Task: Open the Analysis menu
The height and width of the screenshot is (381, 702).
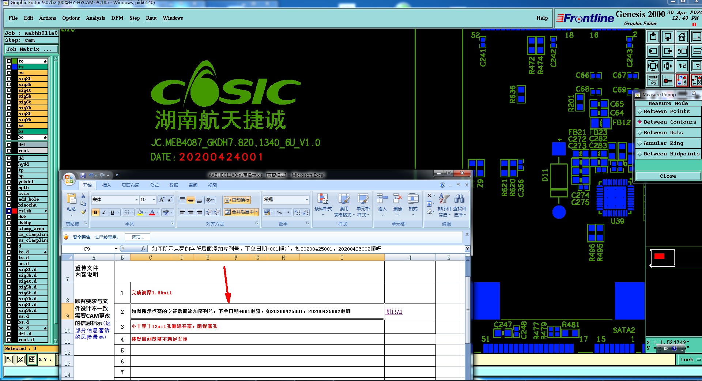Action: tap(95, 18)
